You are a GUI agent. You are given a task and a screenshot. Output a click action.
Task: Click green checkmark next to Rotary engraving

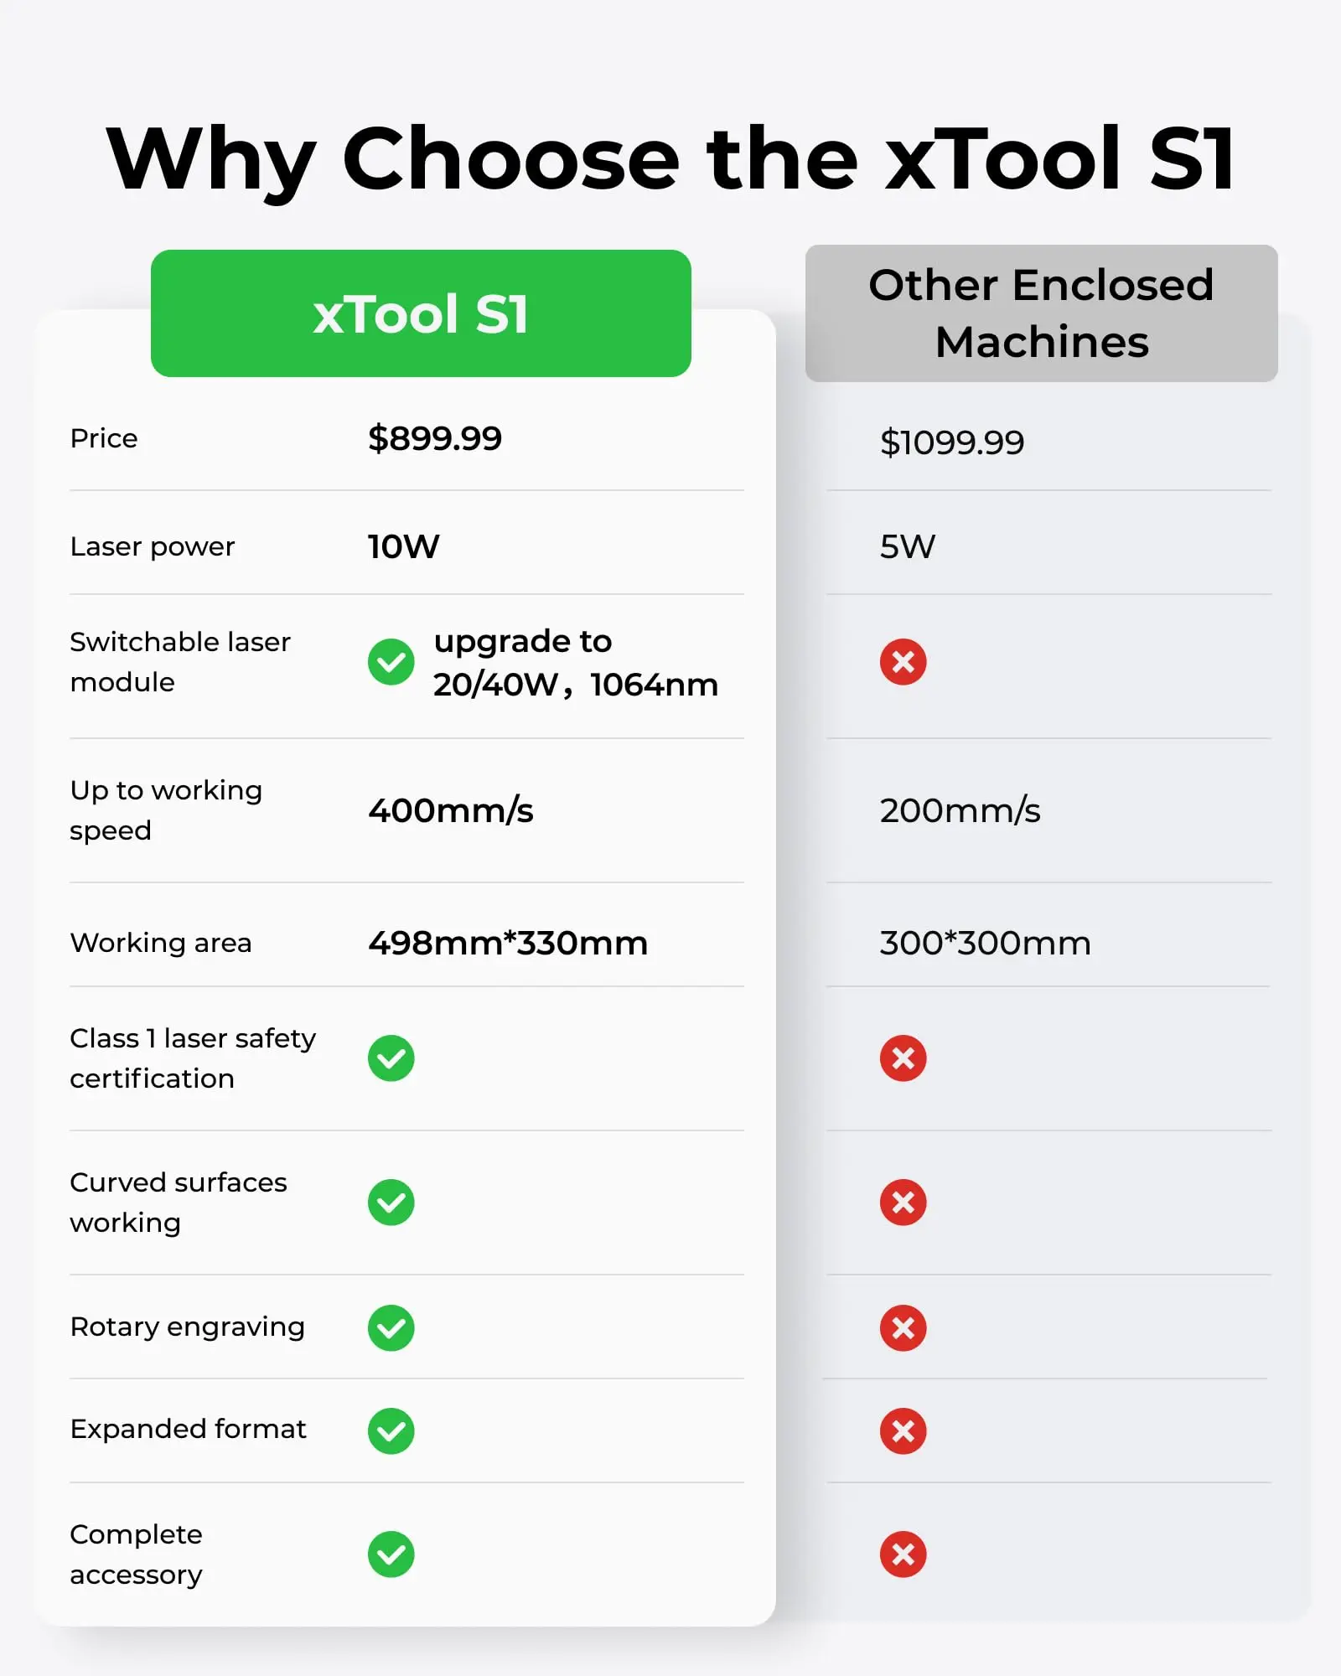[x=391, y=1328]
